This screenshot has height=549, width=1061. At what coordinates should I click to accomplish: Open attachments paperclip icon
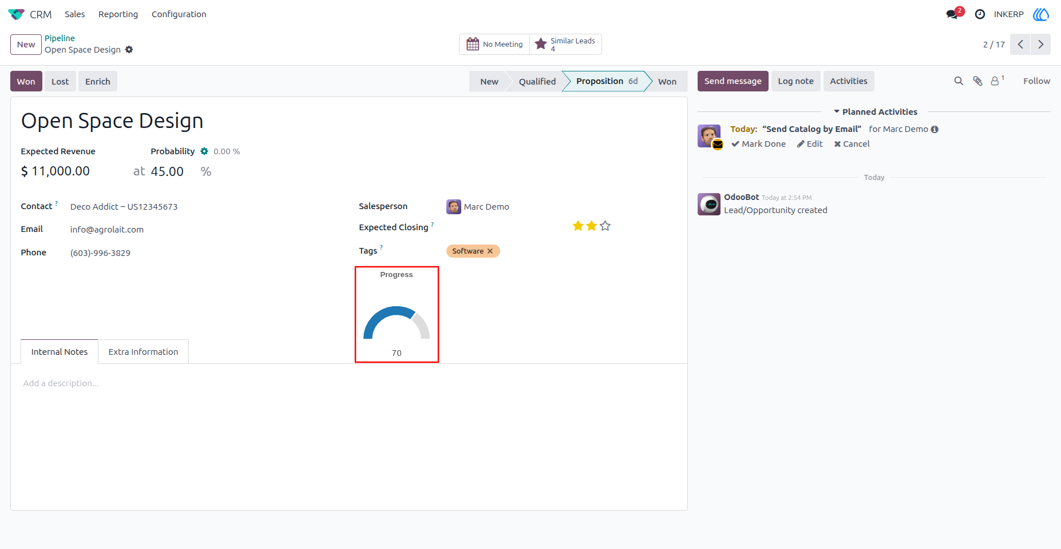click(977, 81)
